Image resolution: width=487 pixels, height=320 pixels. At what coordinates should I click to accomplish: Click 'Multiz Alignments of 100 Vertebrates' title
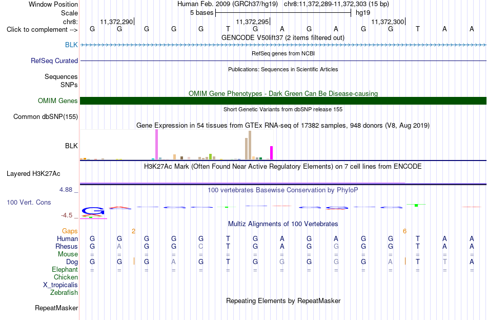pos(283,224)
